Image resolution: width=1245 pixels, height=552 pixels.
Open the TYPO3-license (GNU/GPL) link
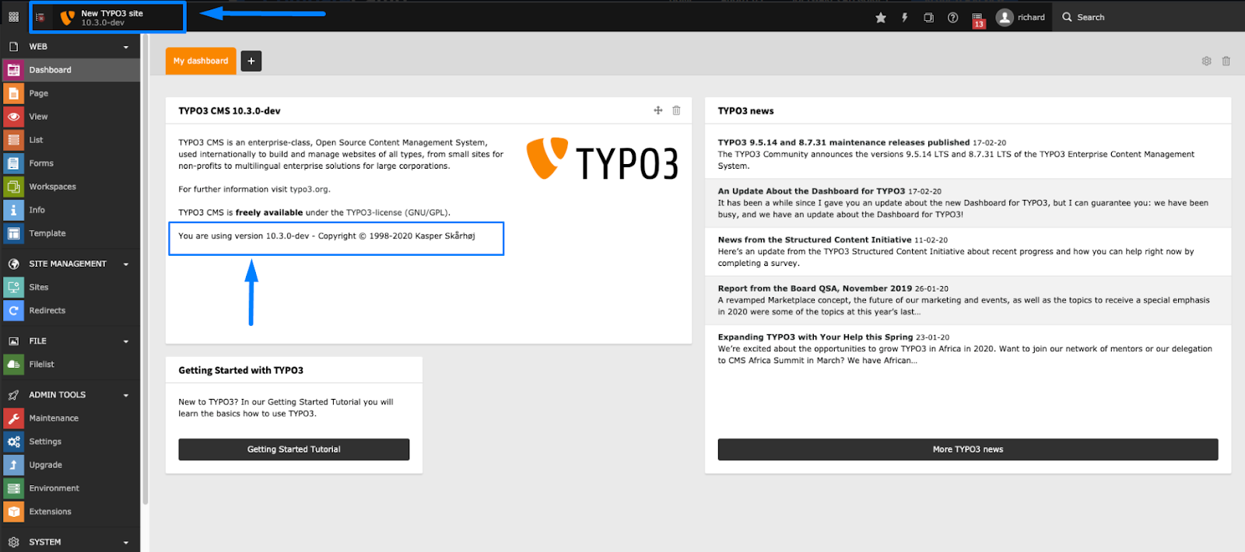[397, 212]
